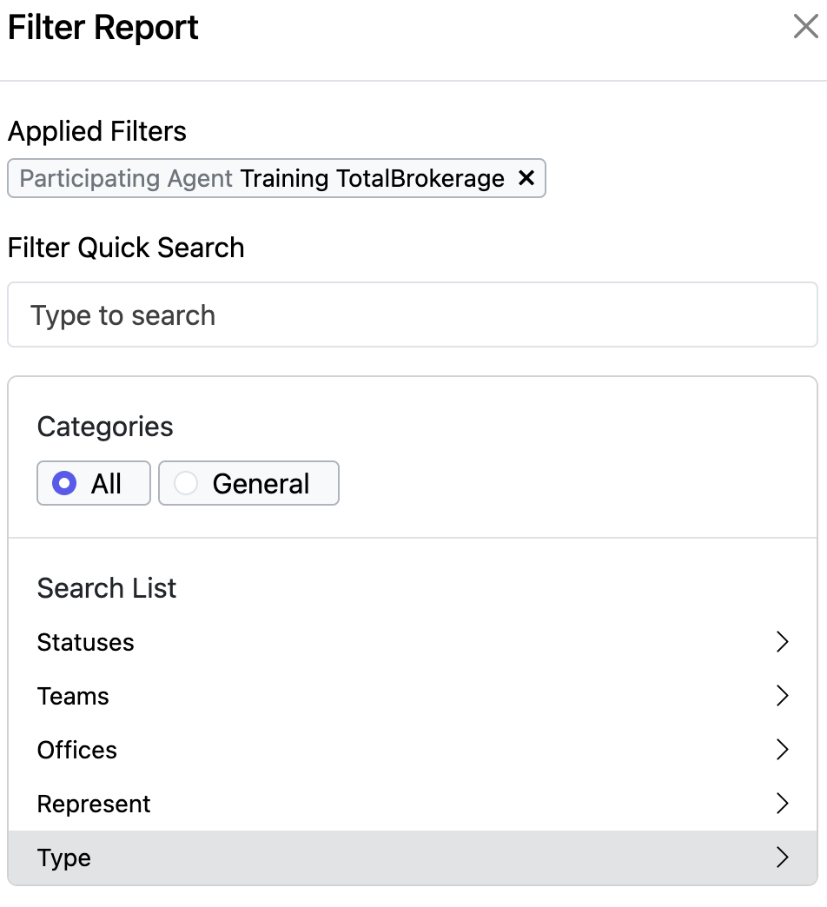The height and width of the screenshot is (907, 827).
Task: Click the Search List heading
Action: pos(106,587)
